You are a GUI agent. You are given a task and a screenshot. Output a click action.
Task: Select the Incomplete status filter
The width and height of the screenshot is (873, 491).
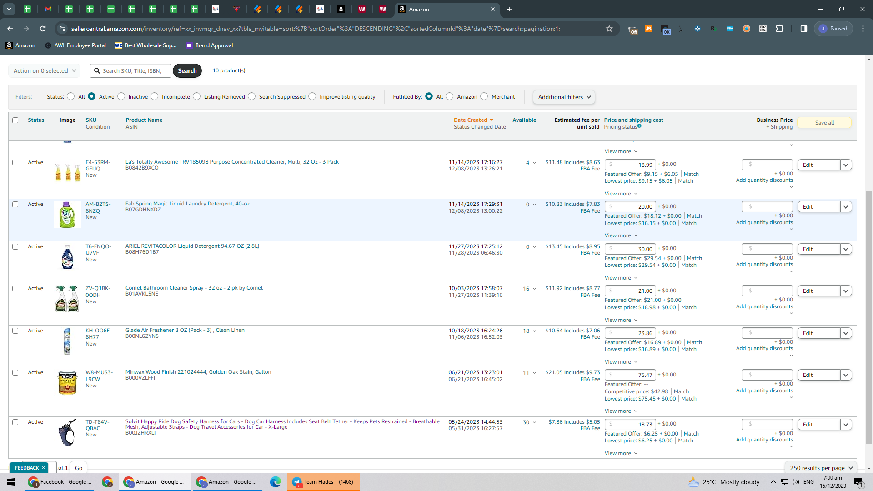tap(155, 96)
